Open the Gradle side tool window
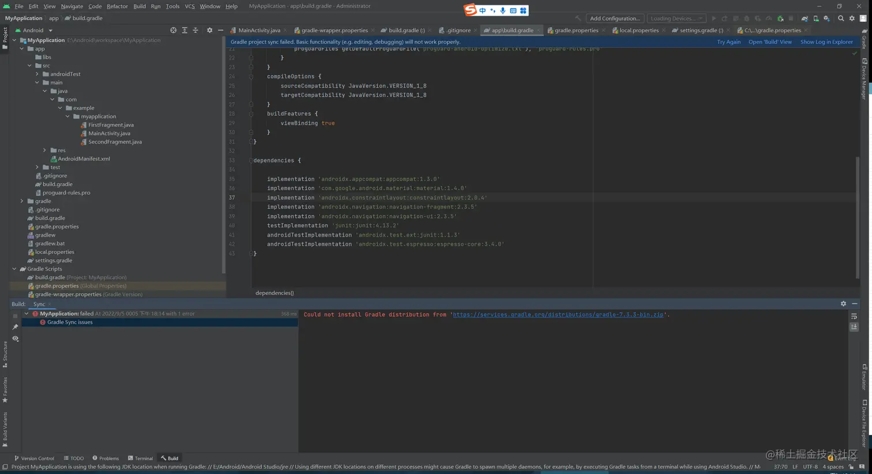The width and height of the screenshot is (872, 474). pos(864,39)
